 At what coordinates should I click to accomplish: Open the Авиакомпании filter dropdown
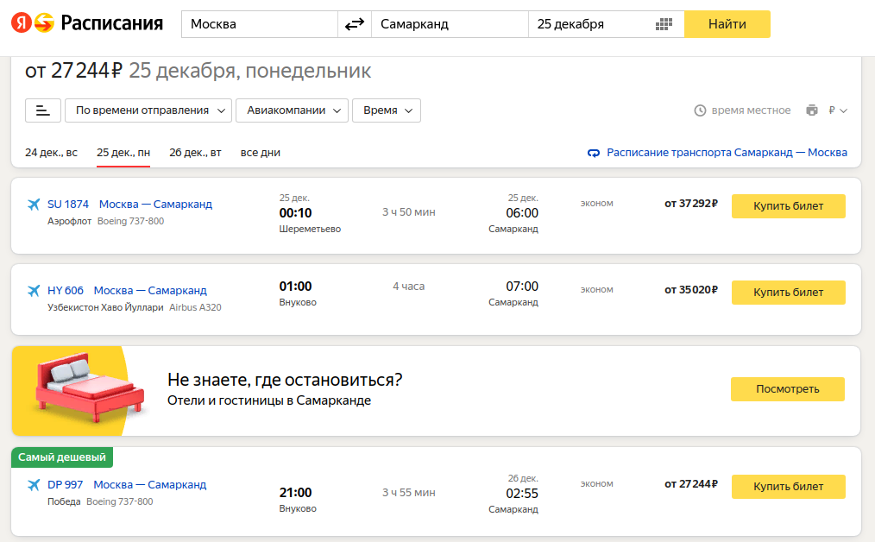click(292, 110)
